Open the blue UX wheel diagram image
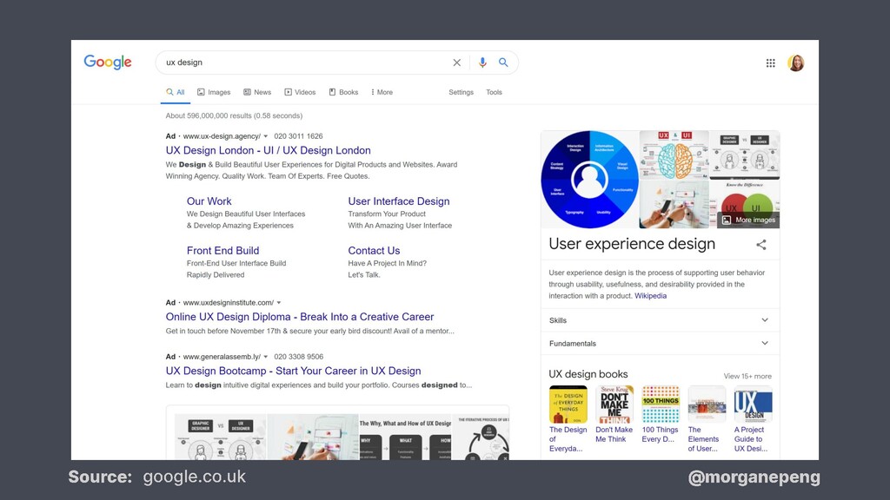The width and height of the screenshot is (890, 500). (590, 179)
